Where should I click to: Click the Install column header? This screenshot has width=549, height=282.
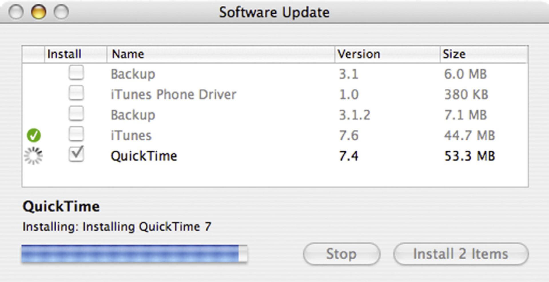pos(75,54)
